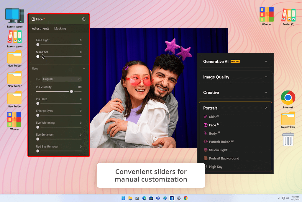
Task: Click the Face panel portrait icon
Action: click(x=33, y=19)
